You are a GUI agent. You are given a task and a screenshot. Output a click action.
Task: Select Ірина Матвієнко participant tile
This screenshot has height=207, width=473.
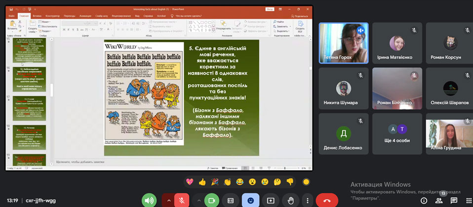tap(396, 43)
